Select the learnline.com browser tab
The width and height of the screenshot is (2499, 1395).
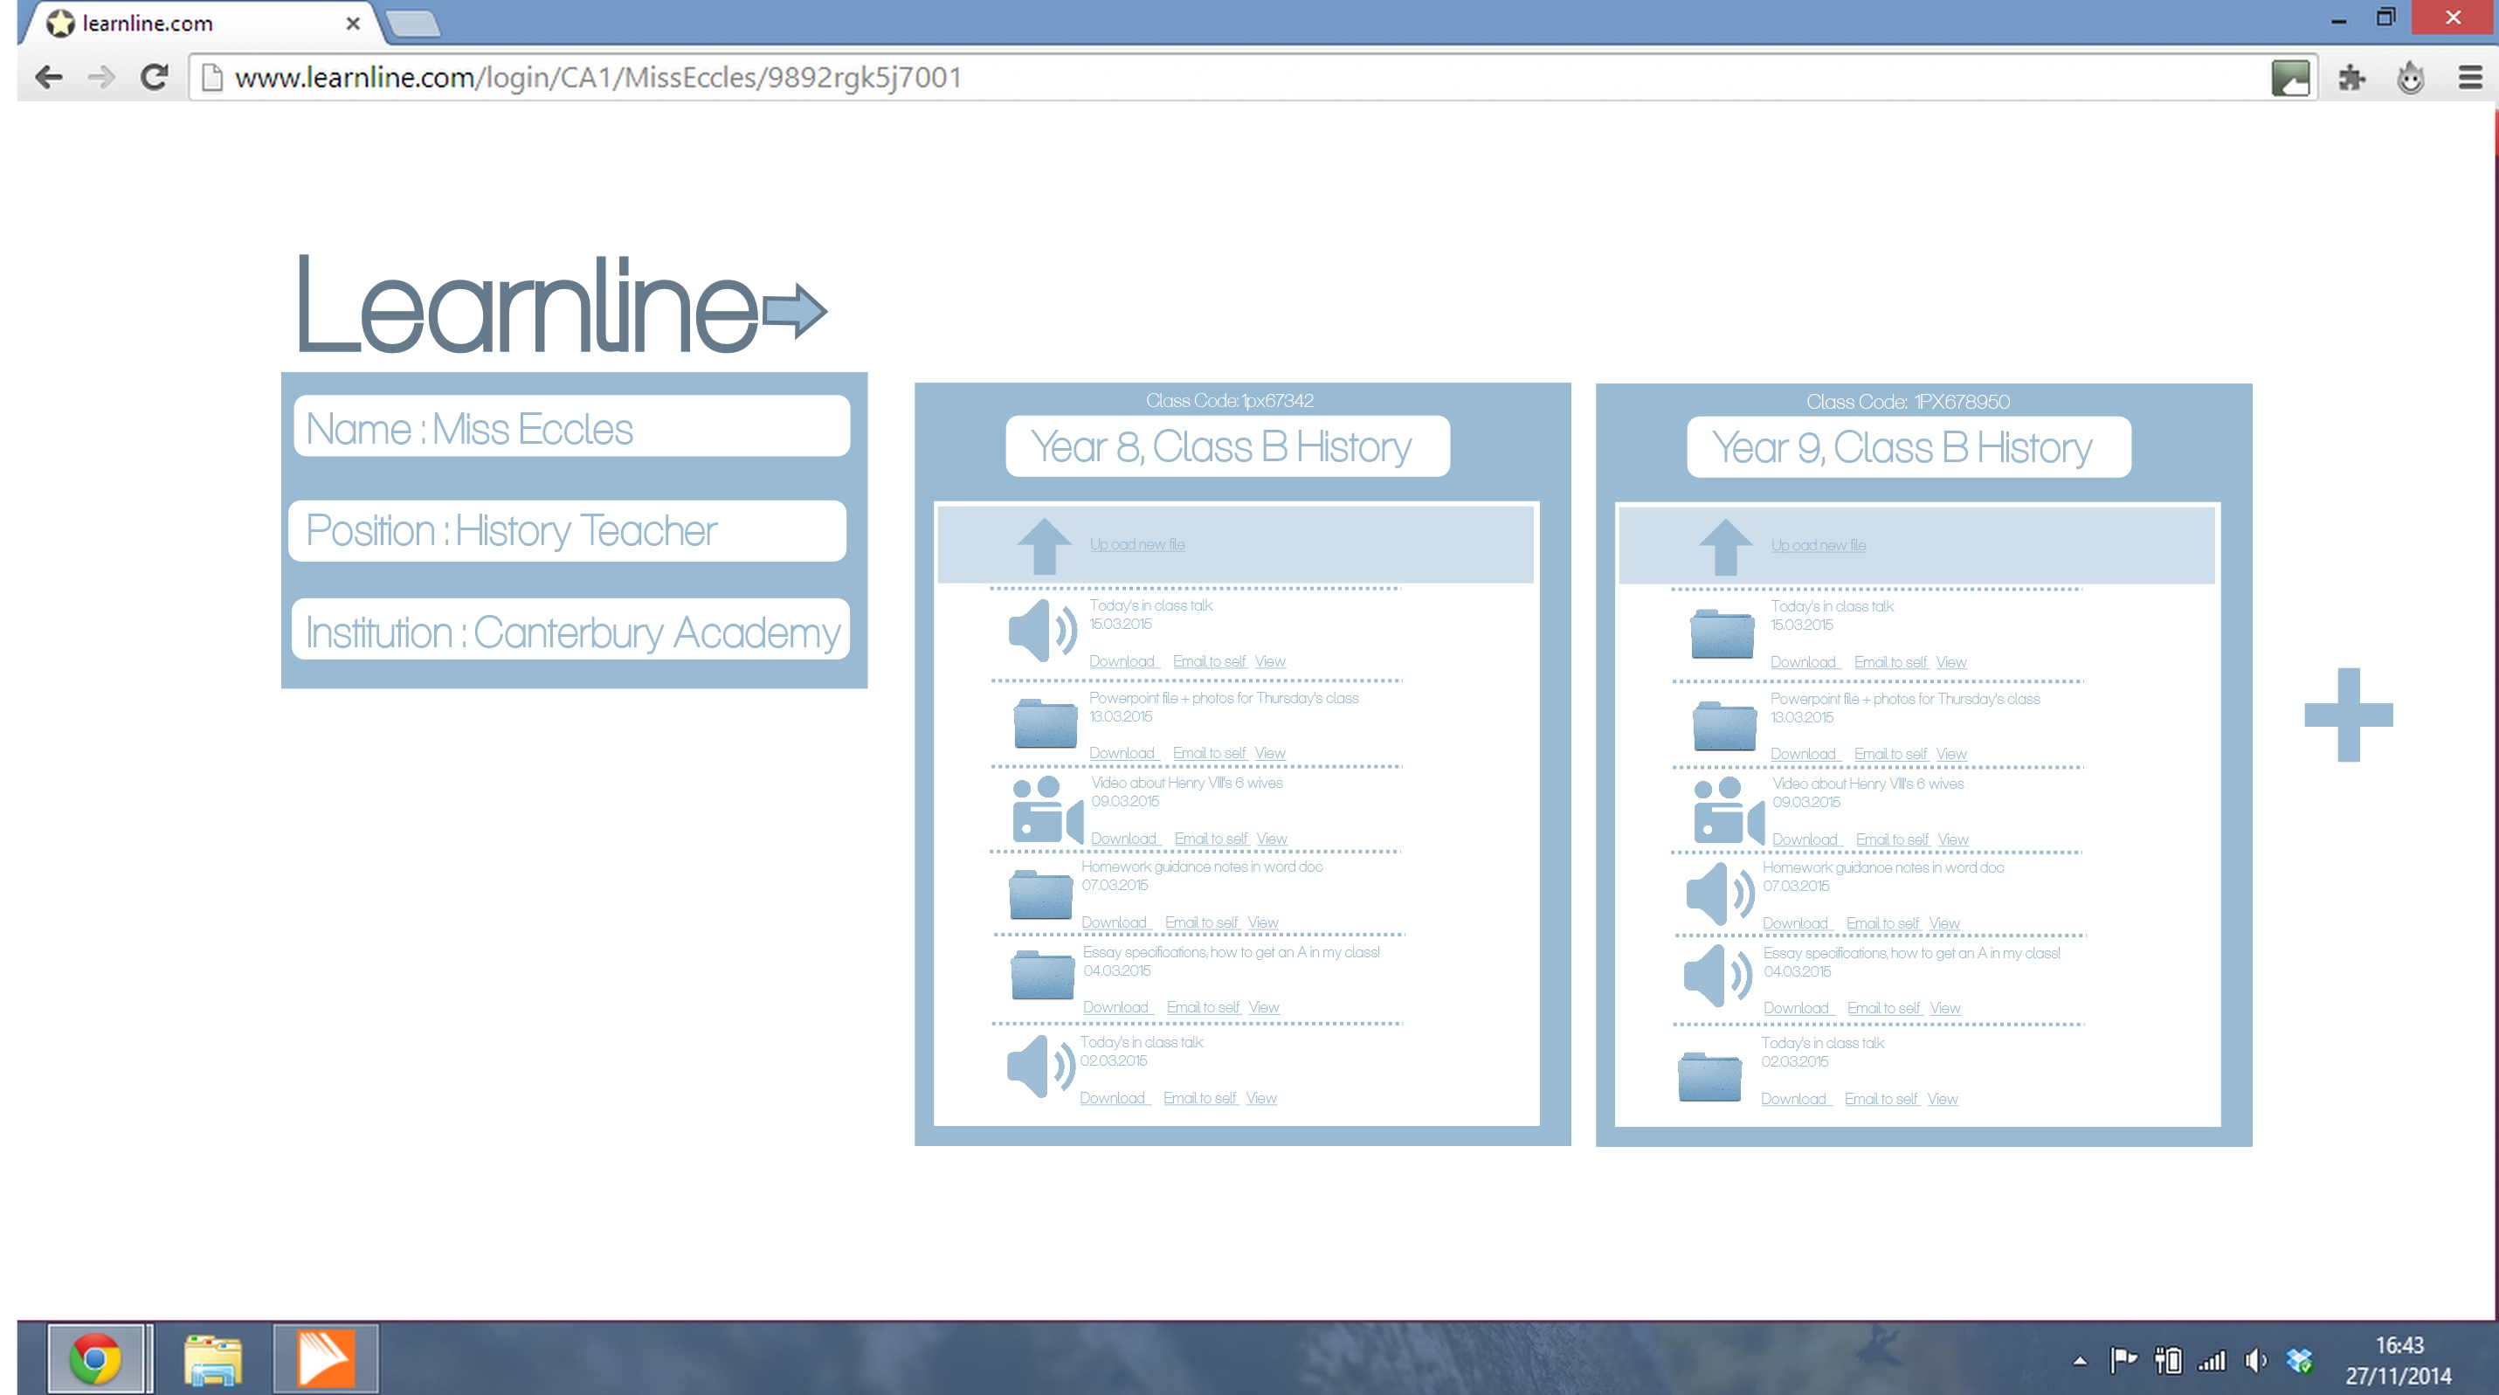point(194,24)
